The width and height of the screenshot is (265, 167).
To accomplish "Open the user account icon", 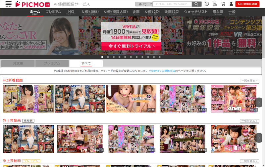I will point(231,4).
